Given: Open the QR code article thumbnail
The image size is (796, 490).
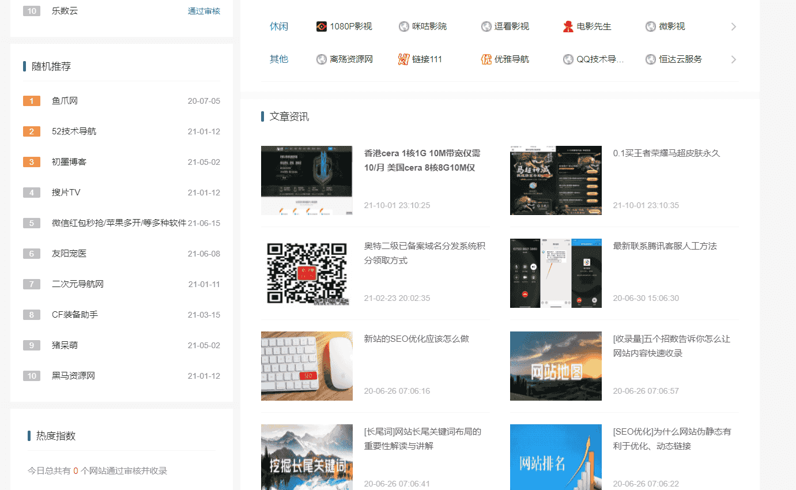Looking at the screenshot, I should tap(307, 273).
